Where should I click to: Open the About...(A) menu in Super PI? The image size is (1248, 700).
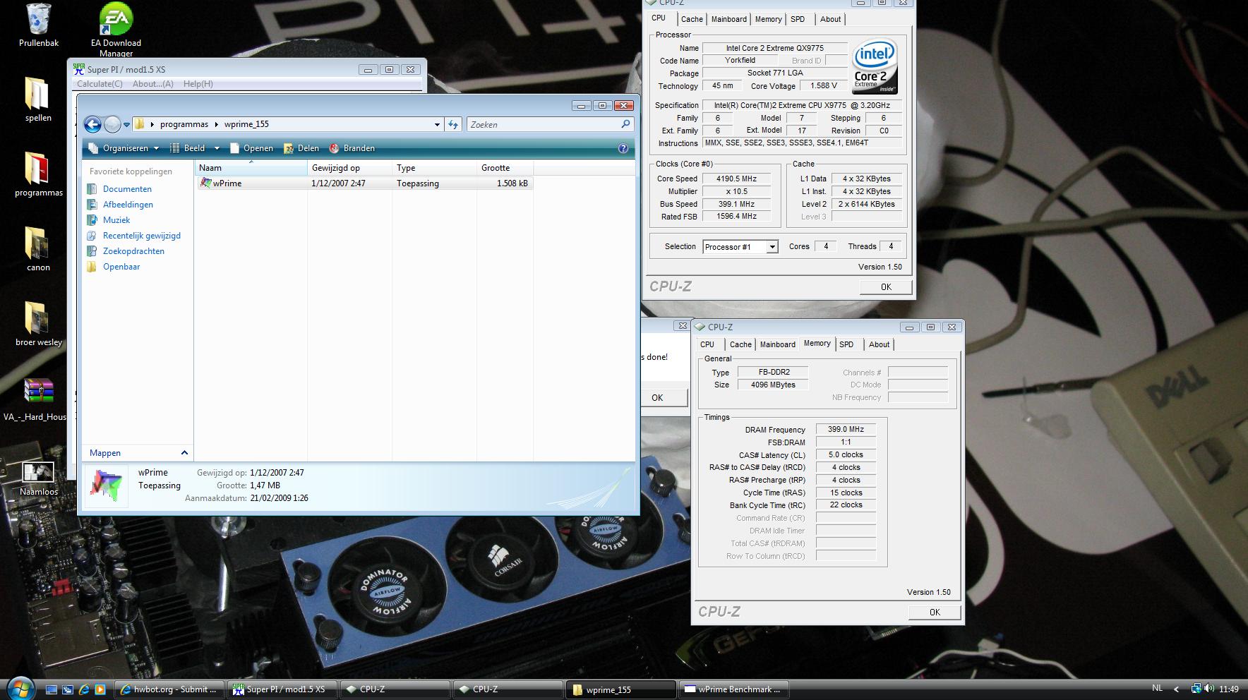tap(153, 84)
